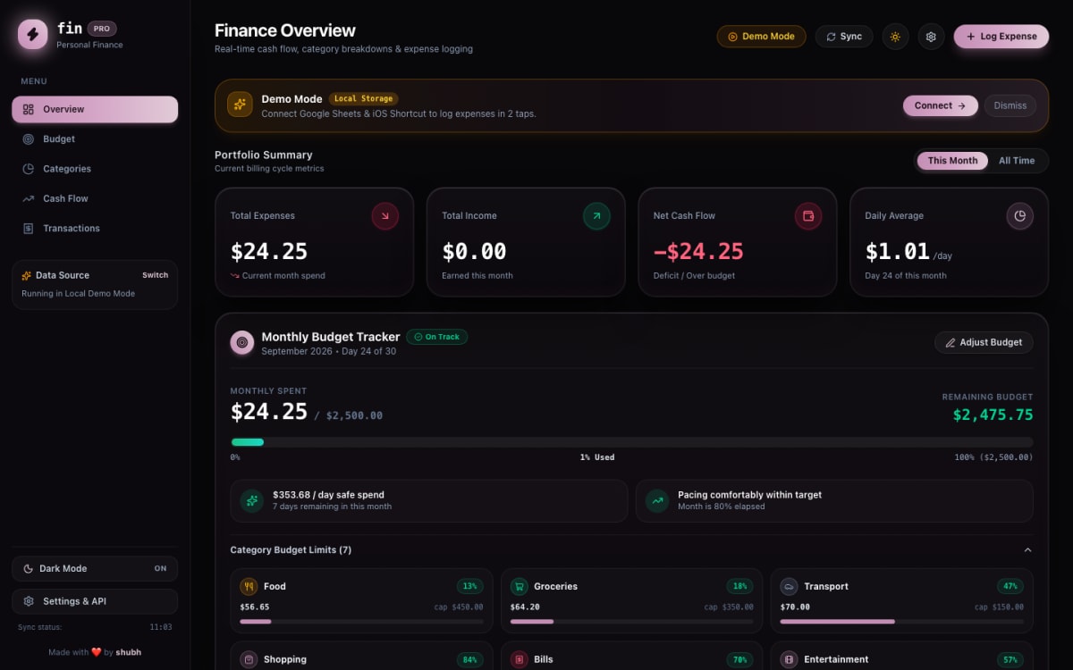
Task: Click the Entertainment film icon
Action: tap(789, 660)
